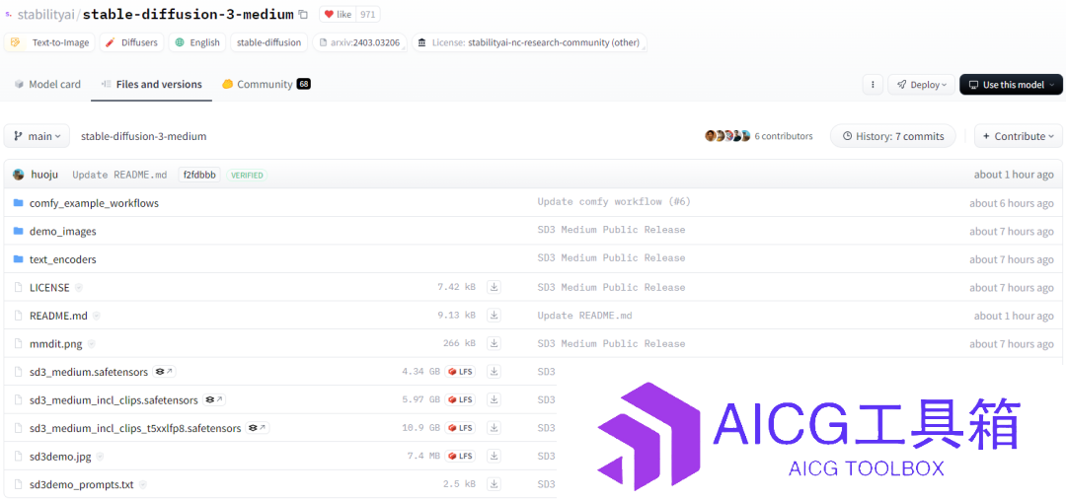Open sd3_medium_incl_clips.safetensors file
Viewport: 1066px width, 501px height.
(114, 400)
